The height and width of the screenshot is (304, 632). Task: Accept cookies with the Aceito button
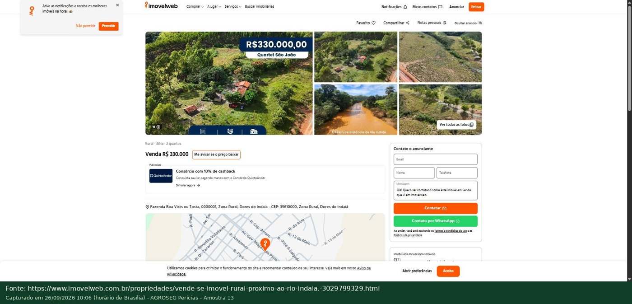pyautogui.click(x=448, y=271)
